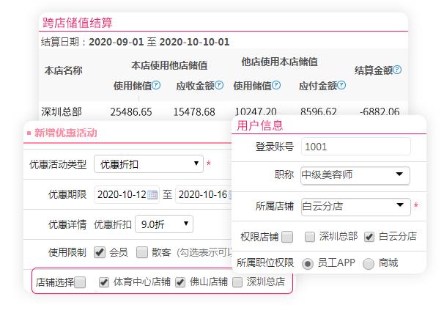Click help icon beside 应收金额
Viewport: 444px width, 316px height.
(x=219, y=86)
